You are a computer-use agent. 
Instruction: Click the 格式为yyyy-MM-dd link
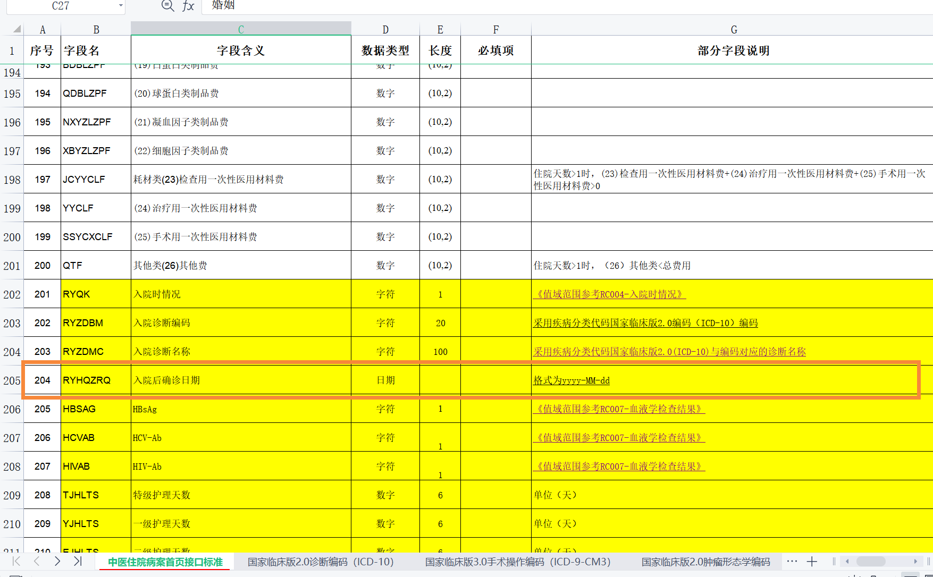[571, 380]
